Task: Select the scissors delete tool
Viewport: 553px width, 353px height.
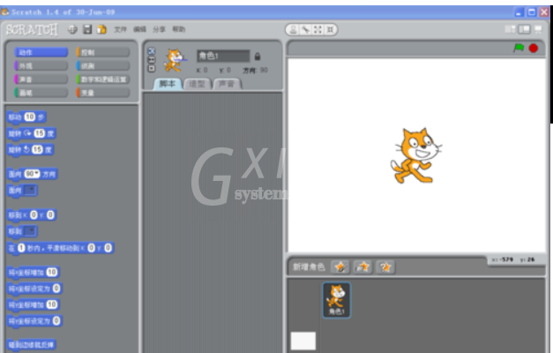Action: pos(305,30)
